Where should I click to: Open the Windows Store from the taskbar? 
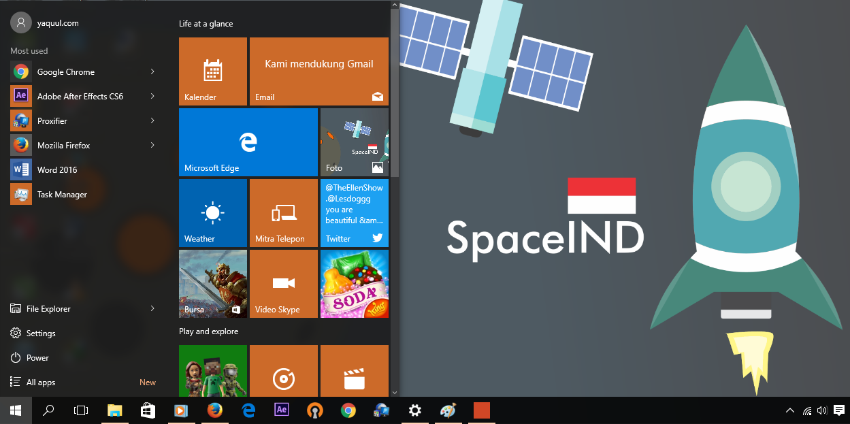pos(148,410)
